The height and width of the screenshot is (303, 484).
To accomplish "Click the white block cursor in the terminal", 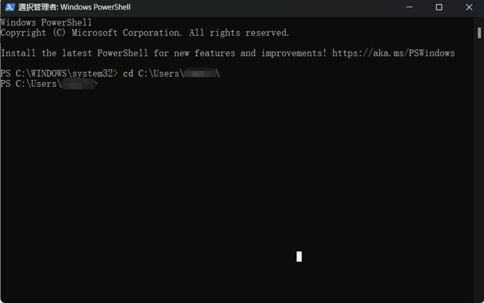I will click(x=299, y=256).
